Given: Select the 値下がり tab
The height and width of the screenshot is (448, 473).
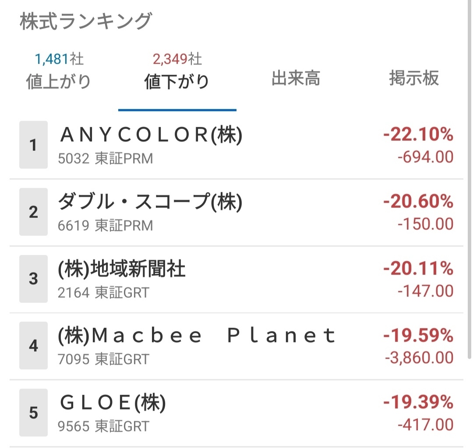Looking at the screenshot, I should tap(177, 82).
